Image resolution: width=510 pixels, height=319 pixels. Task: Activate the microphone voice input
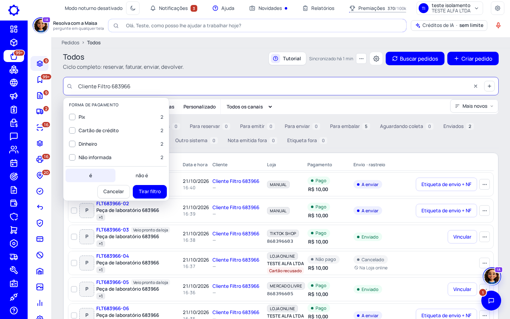click(x=498, y=26)
